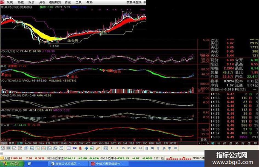Click the plus zoom button beside 日线
This screenshot has width=259, height=167.
(x=200, y=143)
